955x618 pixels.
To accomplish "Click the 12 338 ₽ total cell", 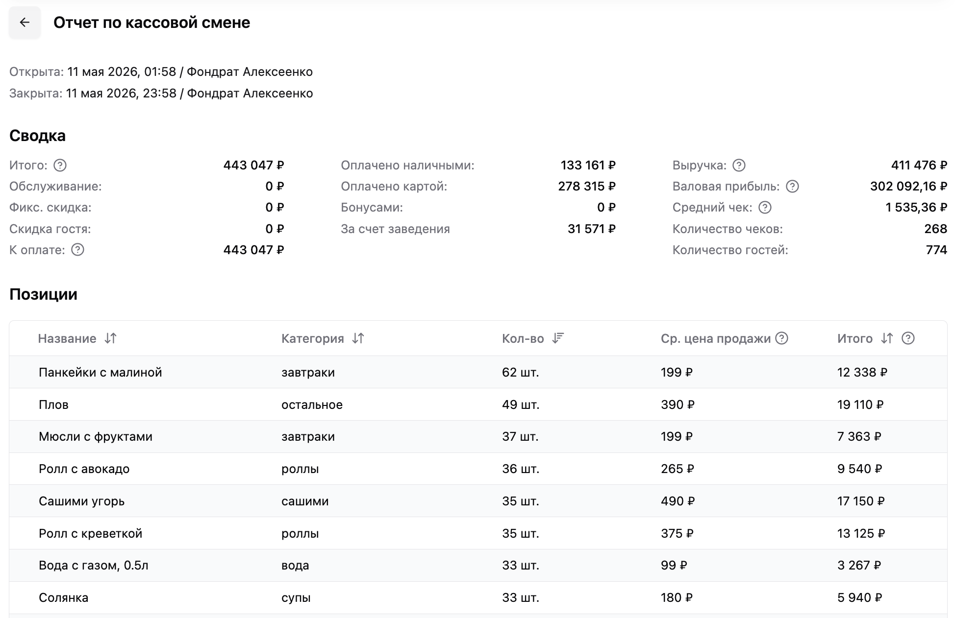I will 862,372.
